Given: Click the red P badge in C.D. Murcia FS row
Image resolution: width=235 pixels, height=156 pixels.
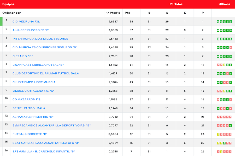Looking at the screenshot, I should pyautogui.click(x=231, y=48).
